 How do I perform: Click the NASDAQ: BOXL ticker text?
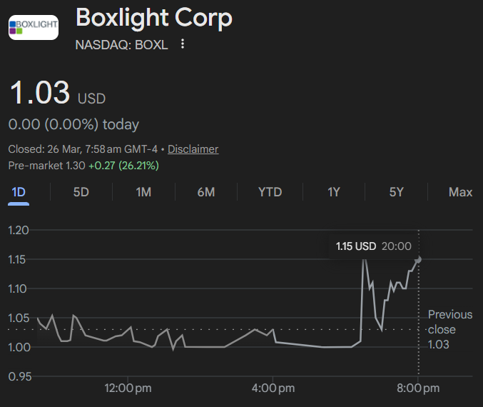122,45
